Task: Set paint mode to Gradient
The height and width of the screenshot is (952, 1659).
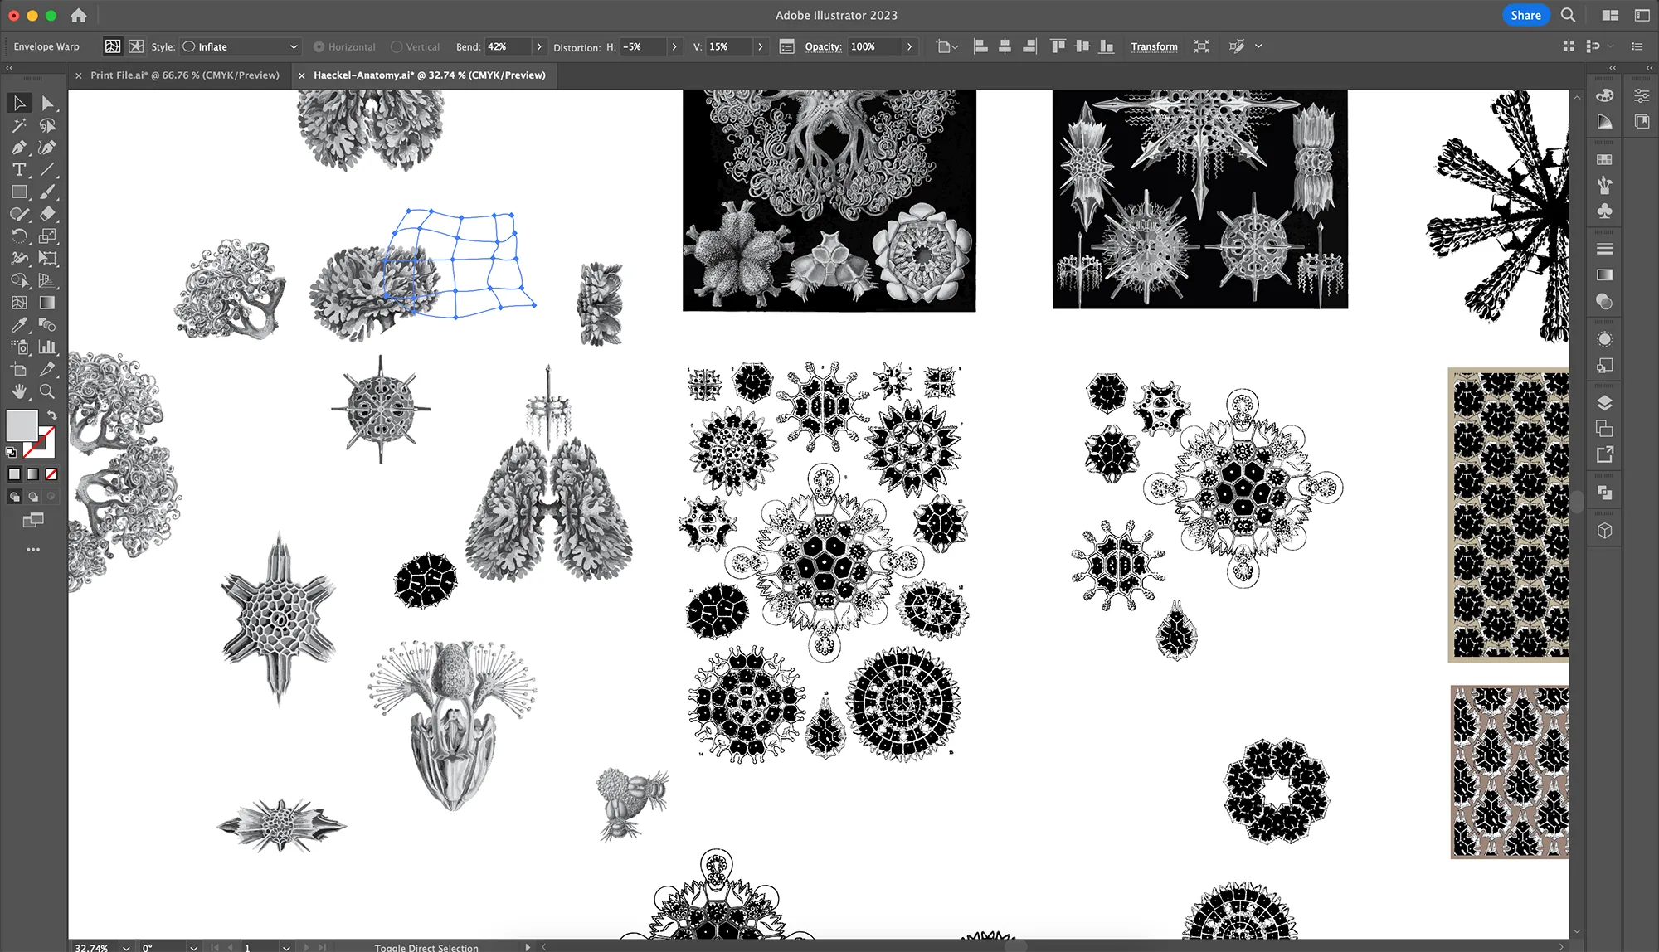Action: click(32, 474)
